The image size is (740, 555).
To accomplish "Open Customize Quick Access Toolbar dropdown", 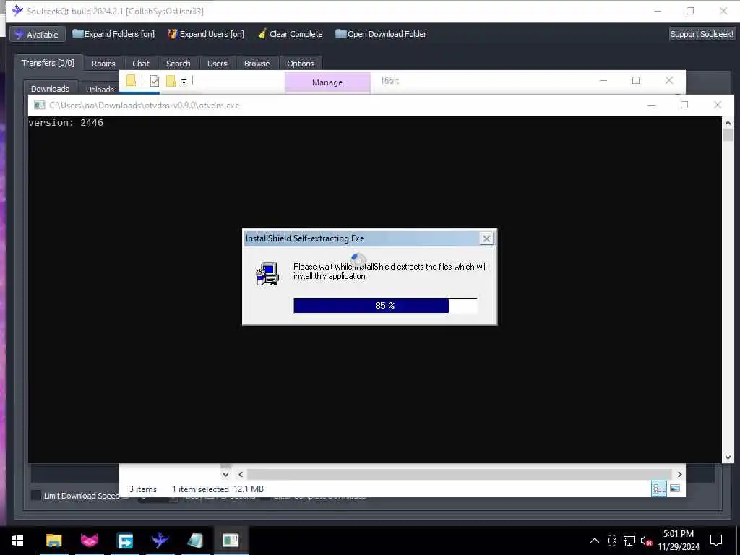I will (184, 82).
